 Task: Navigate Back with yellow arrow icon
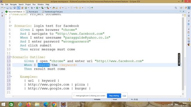(x=80, y=8)
